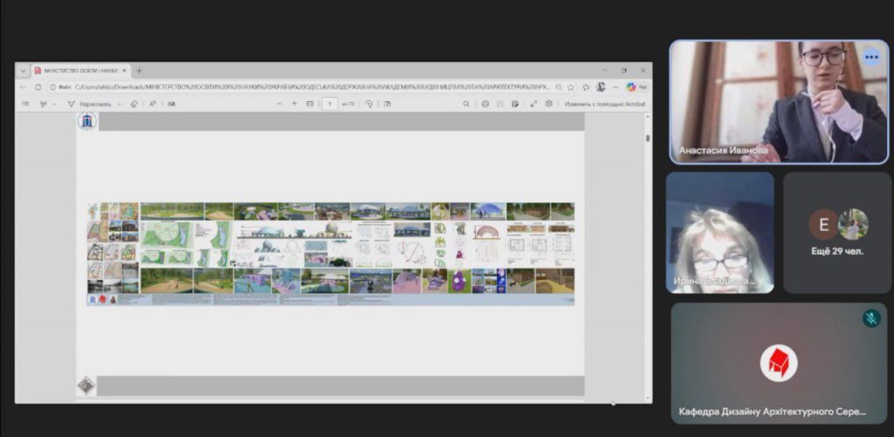Rotate the PDF page
Viewport: 894px width, 437px height.
click(x=368, y=103)
